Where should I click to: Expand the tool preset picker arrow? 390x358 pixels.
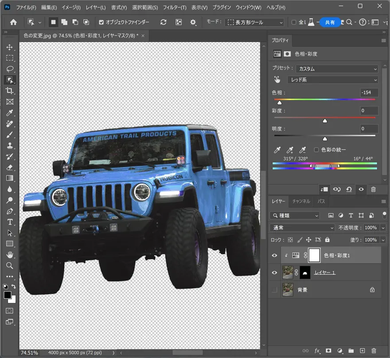(x=40, y=22)
